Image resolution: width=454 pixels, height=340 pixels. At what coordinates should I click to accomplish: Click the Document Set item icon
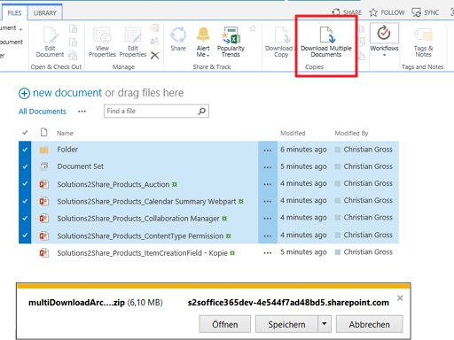coord(43,166)
